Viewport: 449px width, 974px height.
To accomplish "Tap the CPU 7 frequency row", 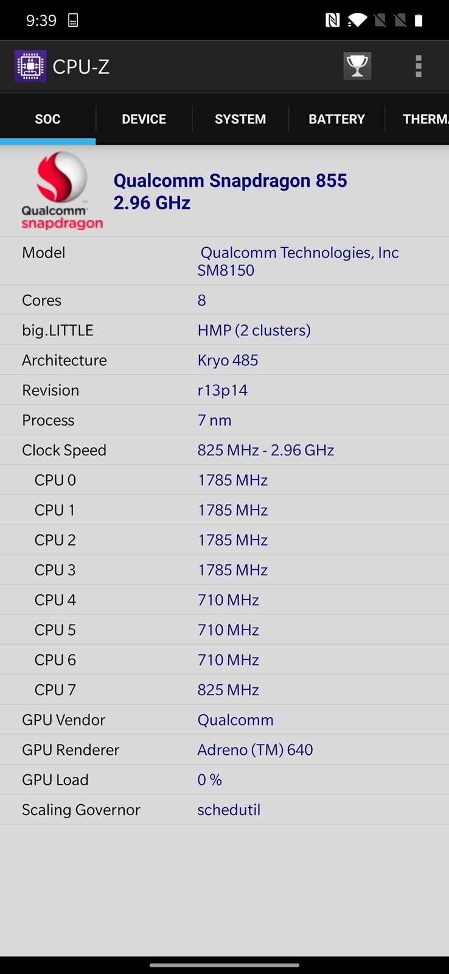I will coord(224,690).
